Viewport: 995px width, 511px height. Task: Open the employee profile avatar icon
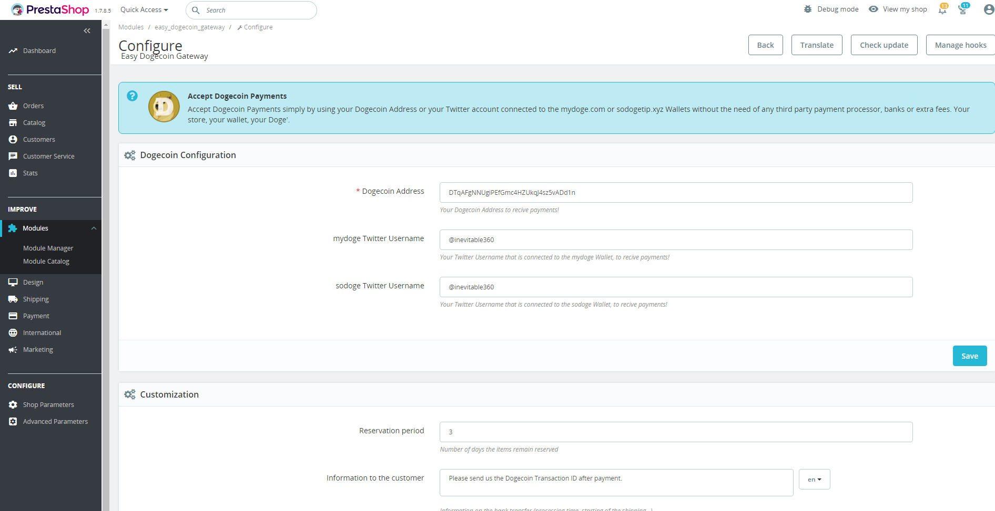click(x=989, y=9)
